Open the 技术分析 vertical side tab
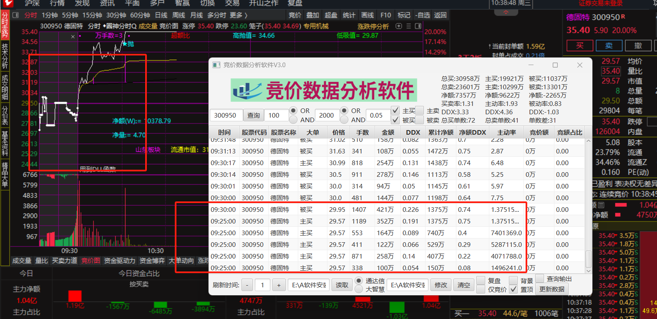This screenshot has width=657, height=319. (x=5, y=56)
